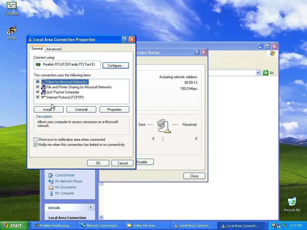Select File and Printer Sharing item icon
Image resolution: width=307 pixels, height=230 pixels.
[43, 87]
